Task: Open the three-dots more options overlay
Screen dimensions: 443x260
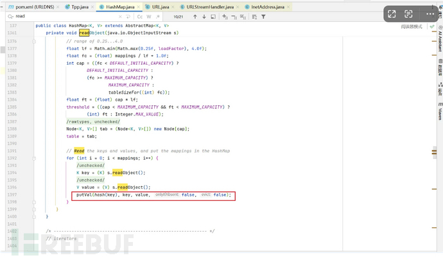Action: point(425,13)
